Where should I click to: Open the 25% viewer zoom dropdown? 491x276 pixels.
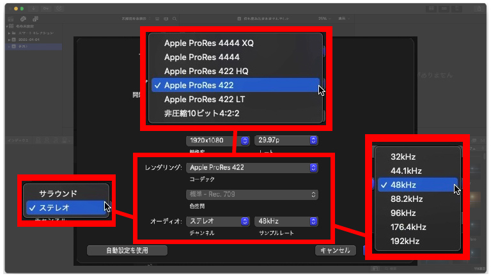pyautogui.click(x=324, y=19)
